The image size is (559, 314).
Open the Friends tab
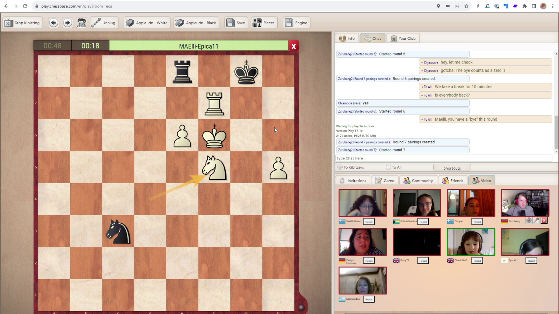pyautogui.click(x=453, y=181)
